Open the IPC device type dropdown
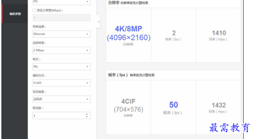Image resolution: width=253 pixels, height=139 pixels. click(62, 2)
